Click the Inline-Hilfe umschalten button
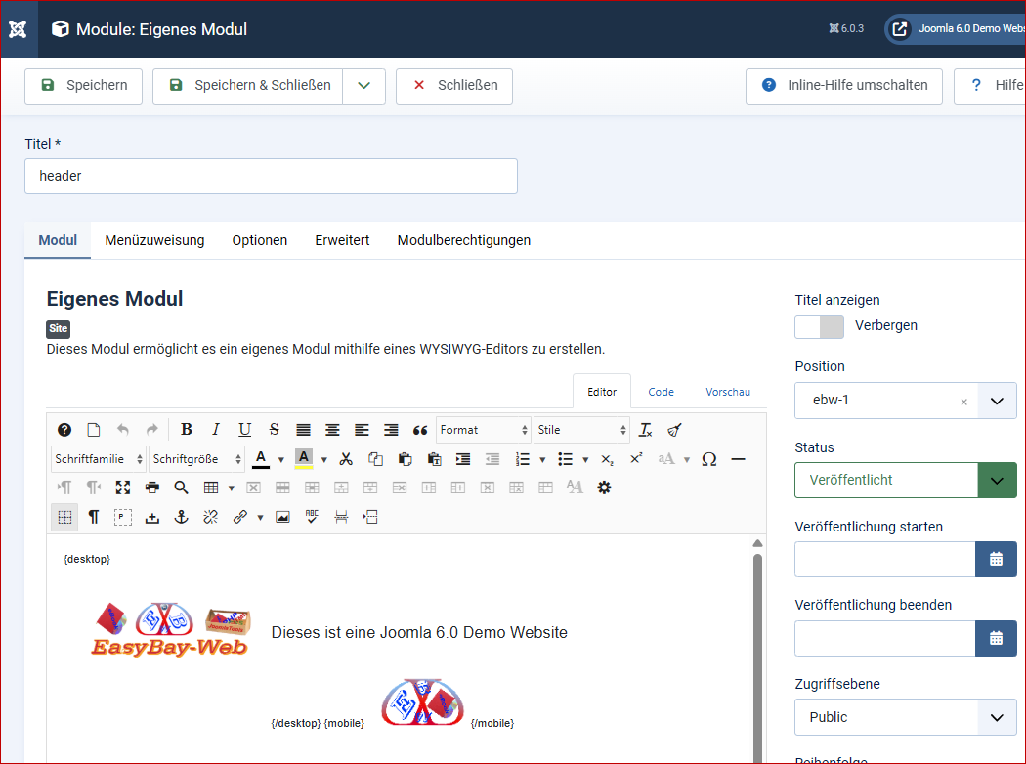Viewport: 1026px width, 764px height. pos(843,86)
